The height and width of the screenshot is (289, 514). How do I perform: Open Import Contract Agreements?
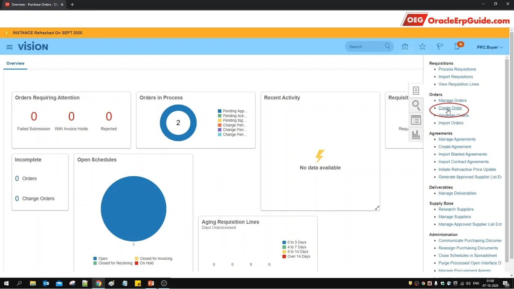(463, 162)
